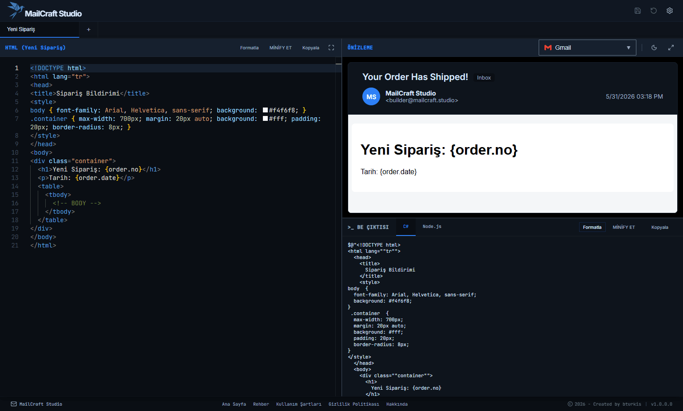Image resolution: width=683 pixels, height=411 pixels.
Task: Click the <!-- BODY --> comment line
Action: [77, 203]
